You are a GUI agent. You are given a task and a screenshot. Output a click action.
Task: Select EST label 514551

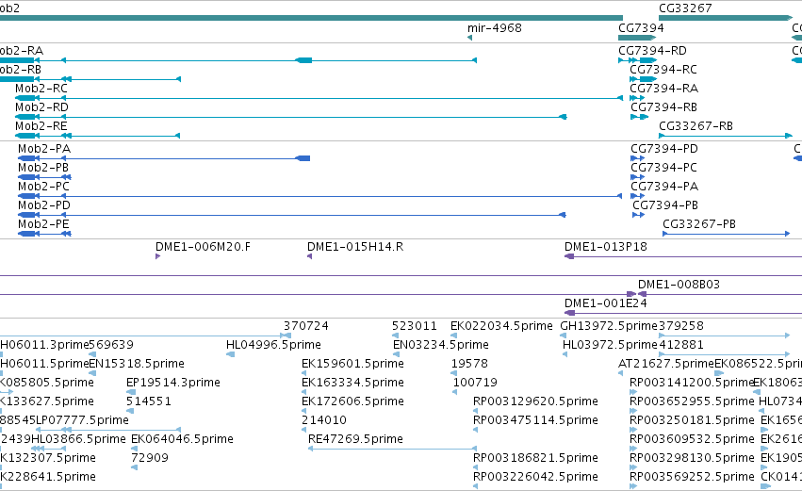pyautogui.click(x=148, y=402)
